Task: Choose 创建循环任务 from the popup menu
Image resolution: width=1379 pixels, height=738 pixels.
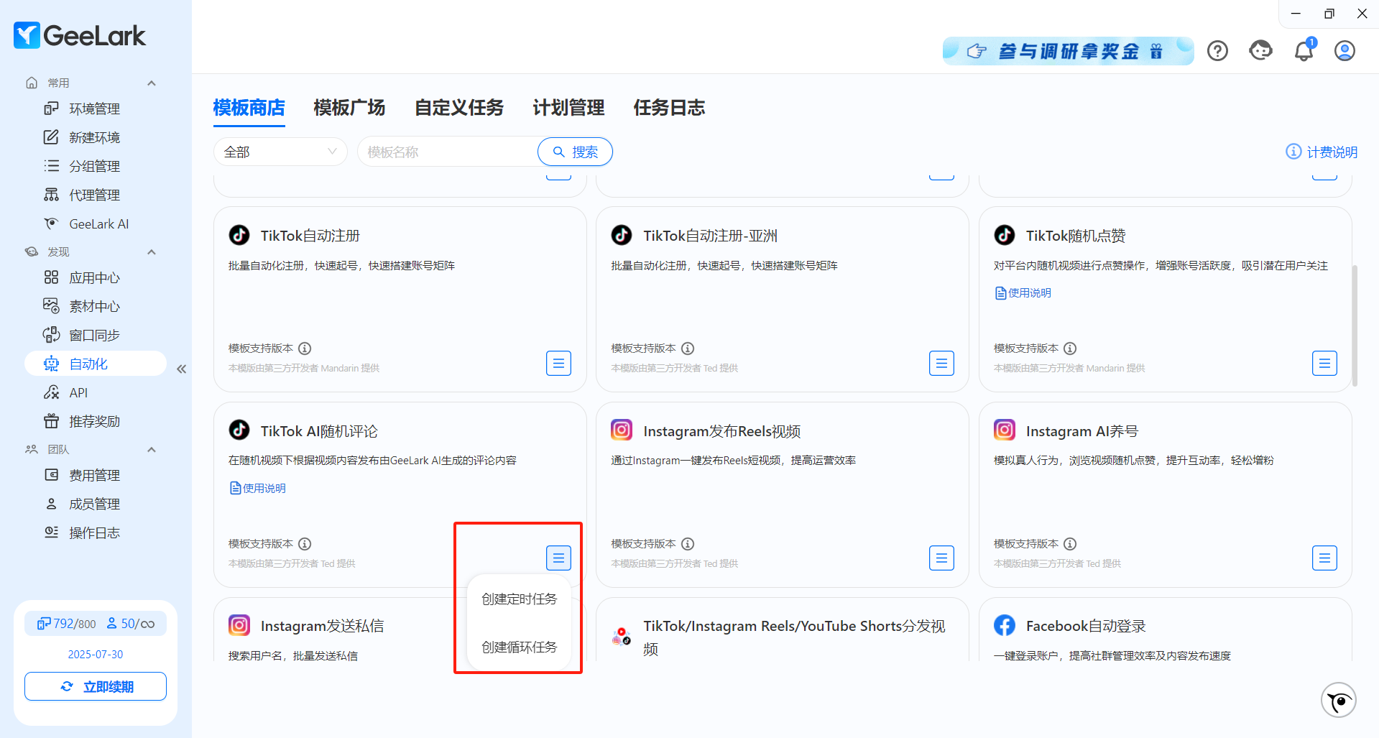Action: (519, 647)
